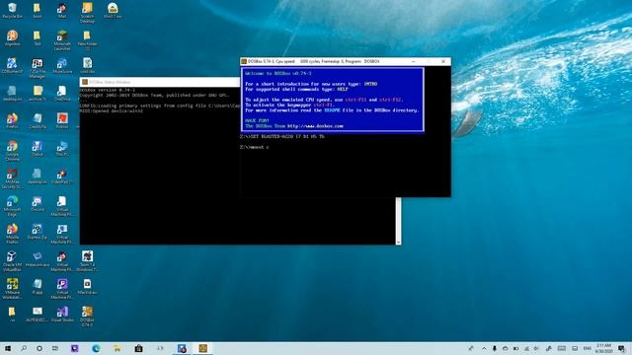Open the New folder desktop icon

pos(87,40)
